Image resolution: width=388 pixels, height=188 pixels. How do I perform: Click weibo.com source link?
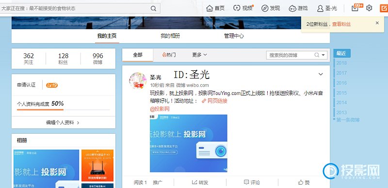(197, 85)
